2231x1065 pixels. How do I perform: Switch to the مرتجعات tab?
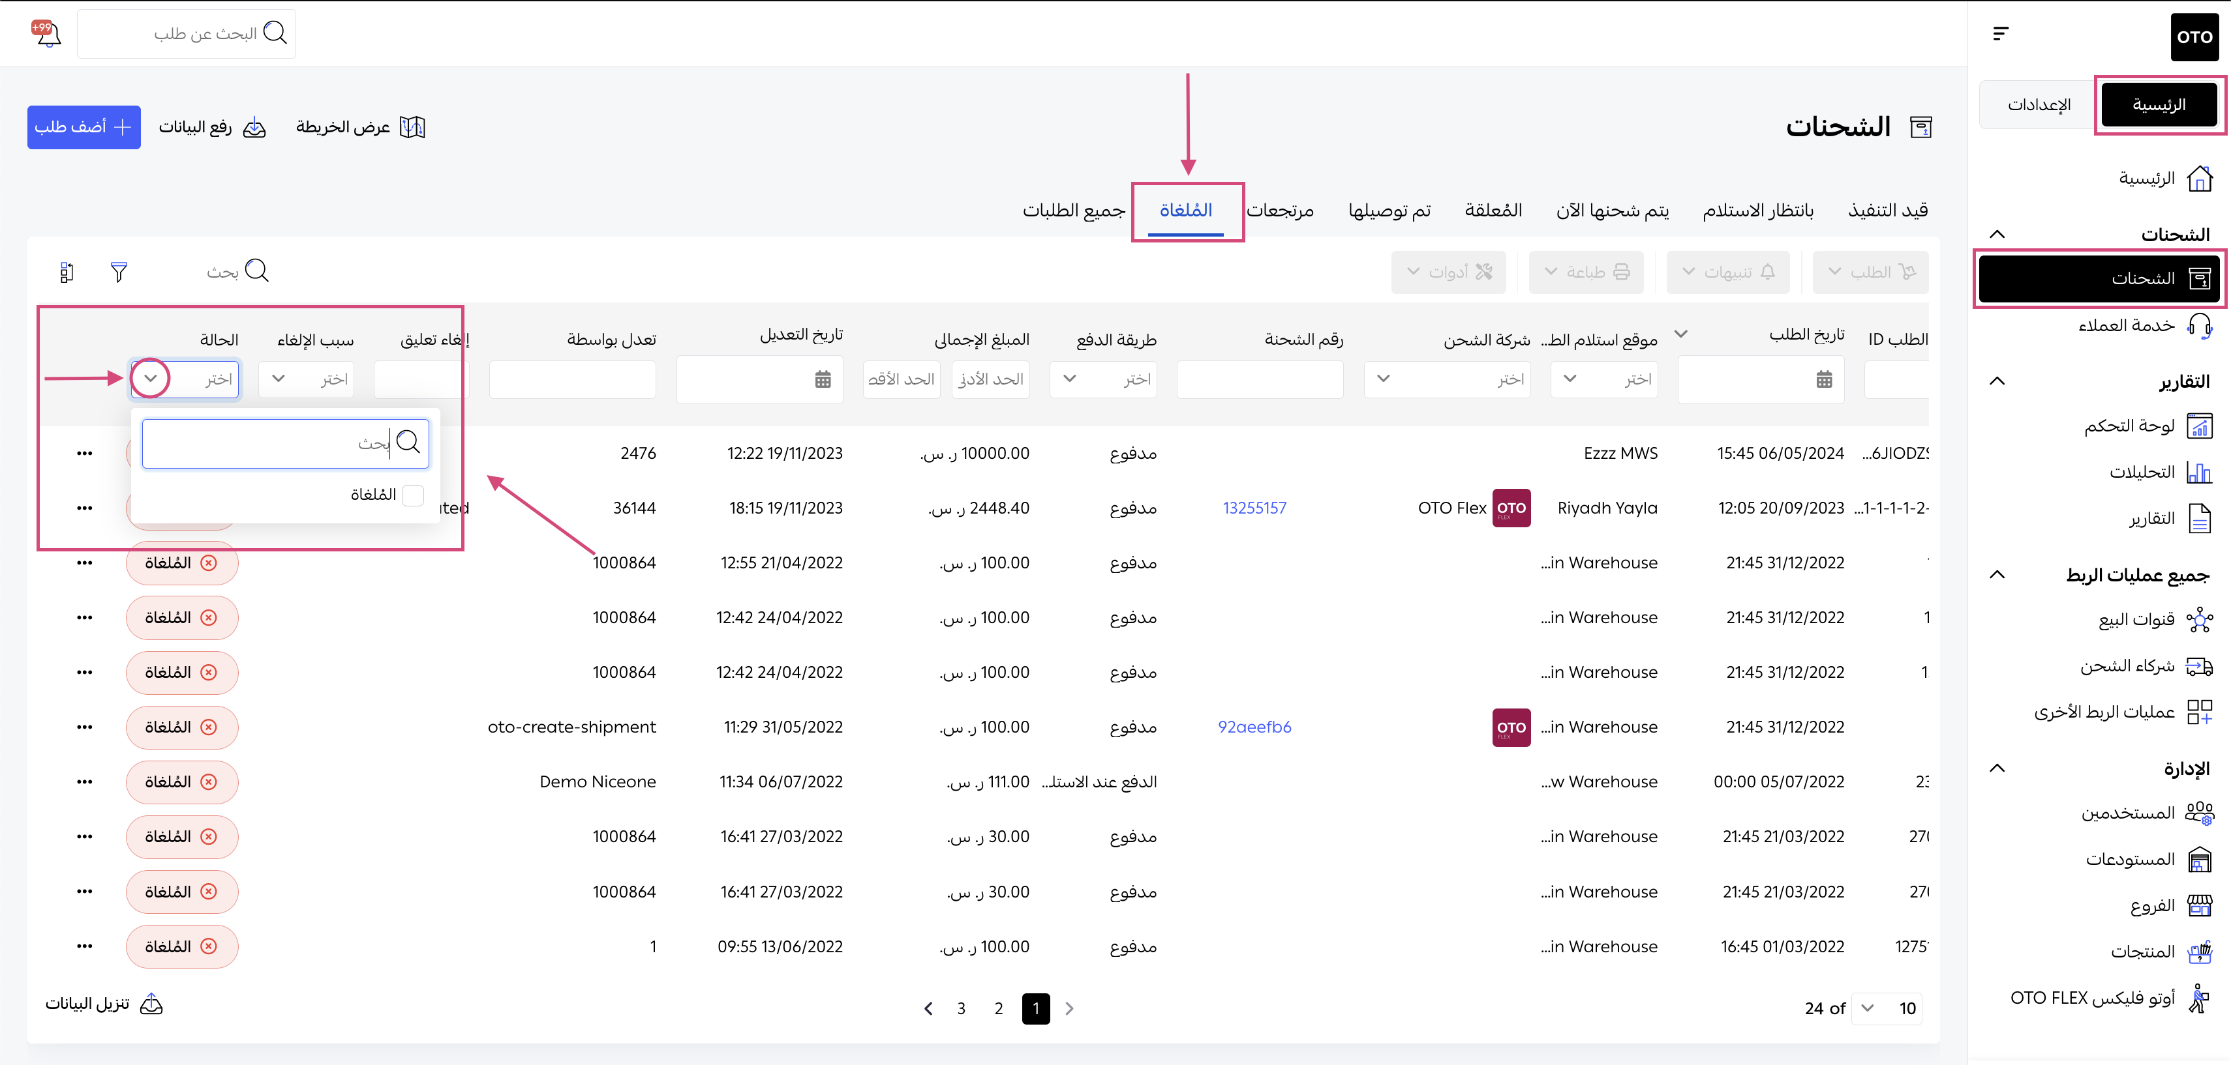coord(1279,211)
